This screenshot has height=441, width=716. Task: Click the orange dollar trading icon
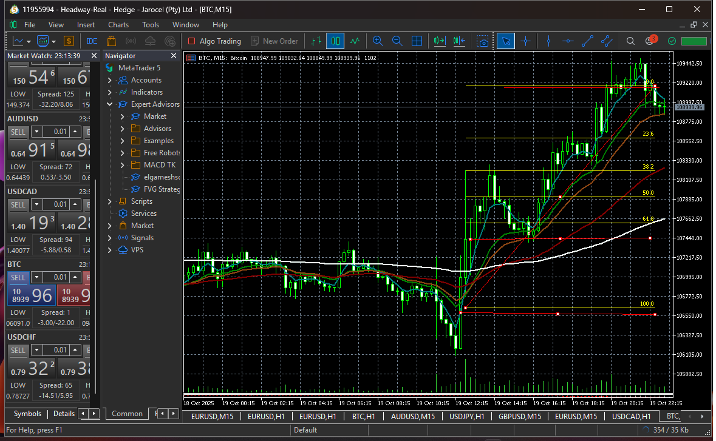(69, 41)
